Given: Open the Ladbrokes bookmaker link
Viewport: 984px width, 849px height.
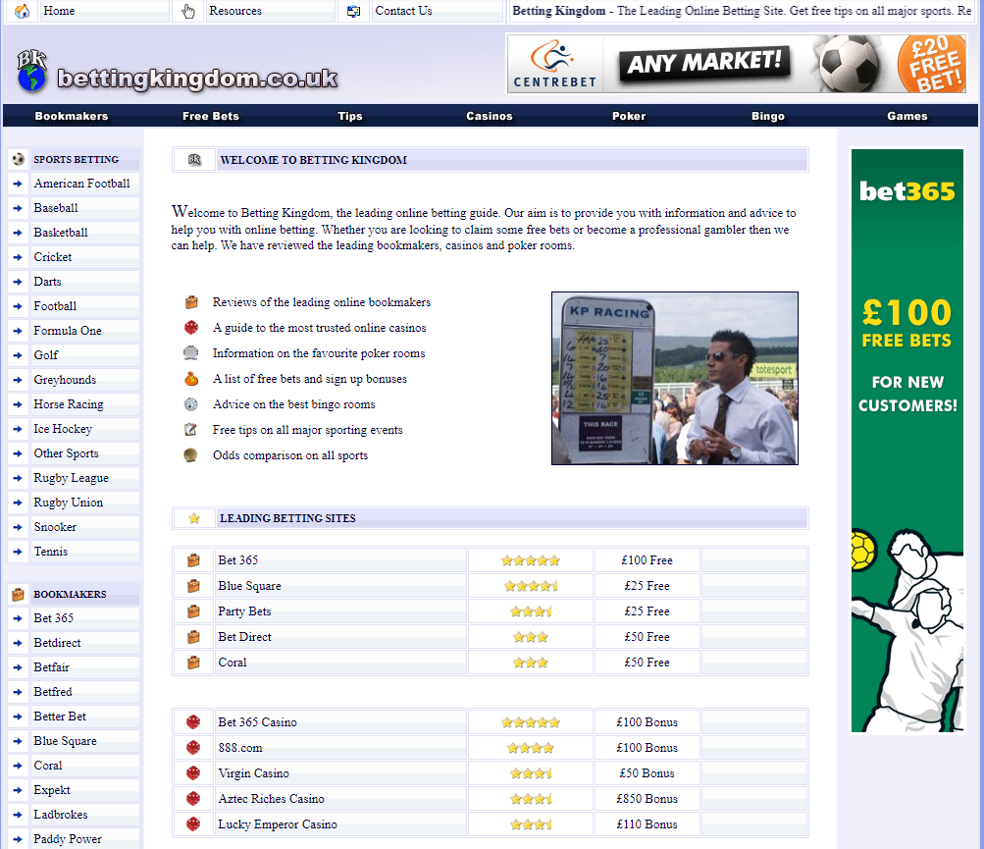Looking at the screenshot, I should tap(61, 815).
